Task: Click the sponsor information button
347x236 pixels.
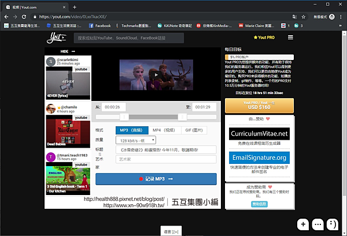Action: 259,204
